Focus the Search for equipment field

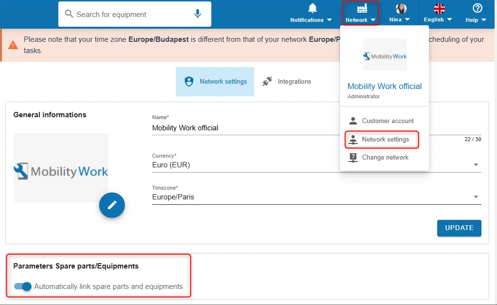pos(135,14)
